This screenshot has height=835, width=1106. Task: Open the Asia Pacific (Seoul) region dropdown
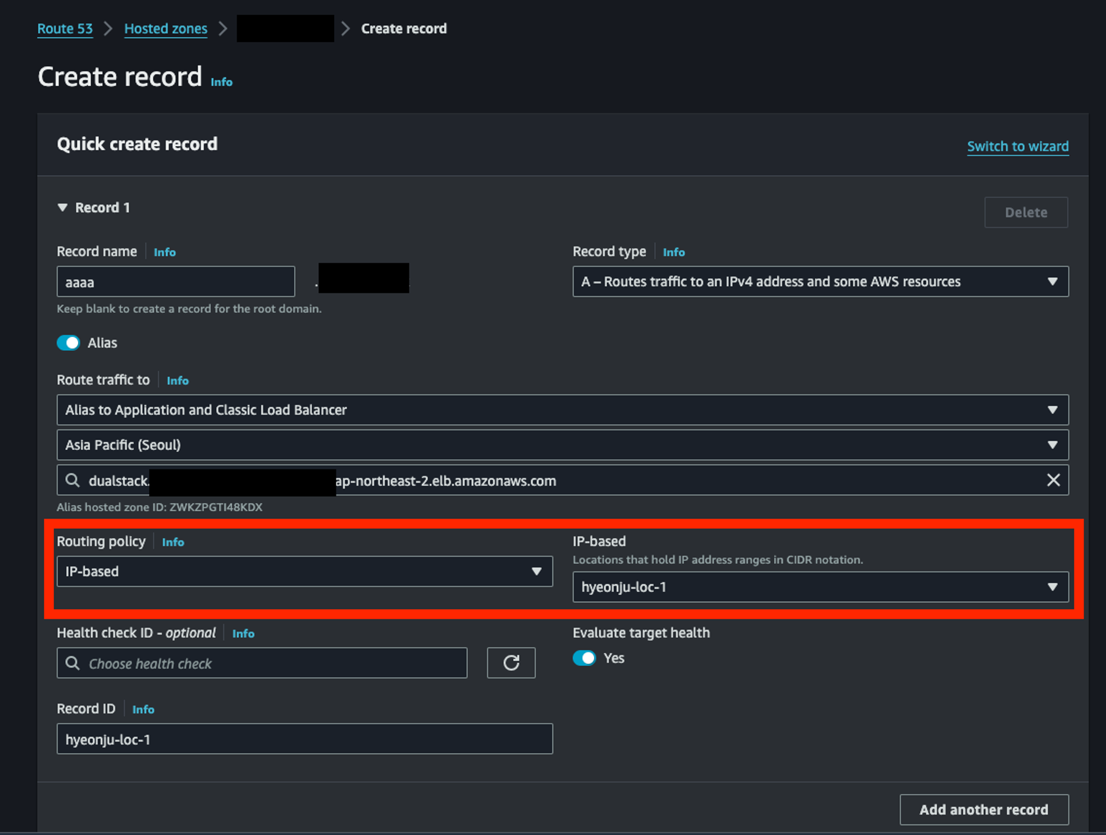pyautogui.click(x=562, y=445)
